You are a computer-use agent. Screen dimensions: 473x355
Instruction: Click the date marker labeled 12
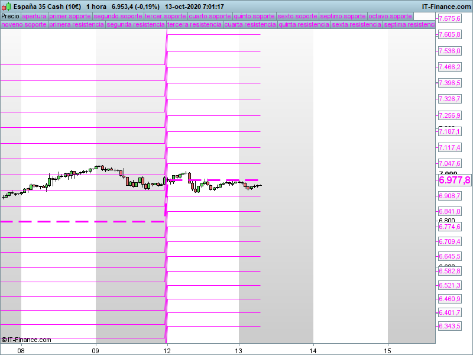[x=167, y=350]
